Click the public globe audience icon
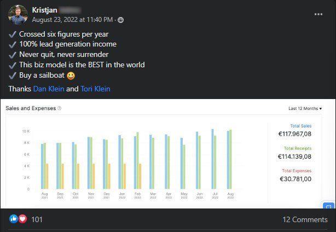Screen dimensions: 336x232 (x=120, y=20)
